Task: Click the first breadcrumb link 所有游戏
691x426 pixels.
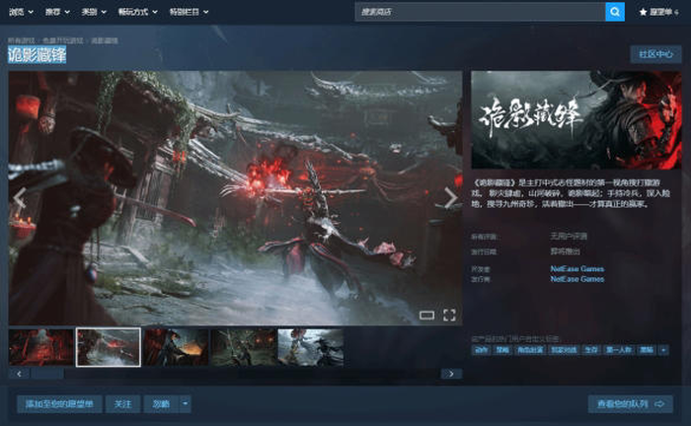Action: (x=21, y=40)
